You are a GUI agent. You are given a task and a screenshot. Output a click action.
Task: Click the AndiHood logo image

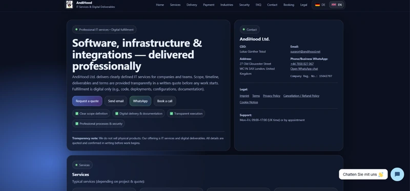point(69,5)
